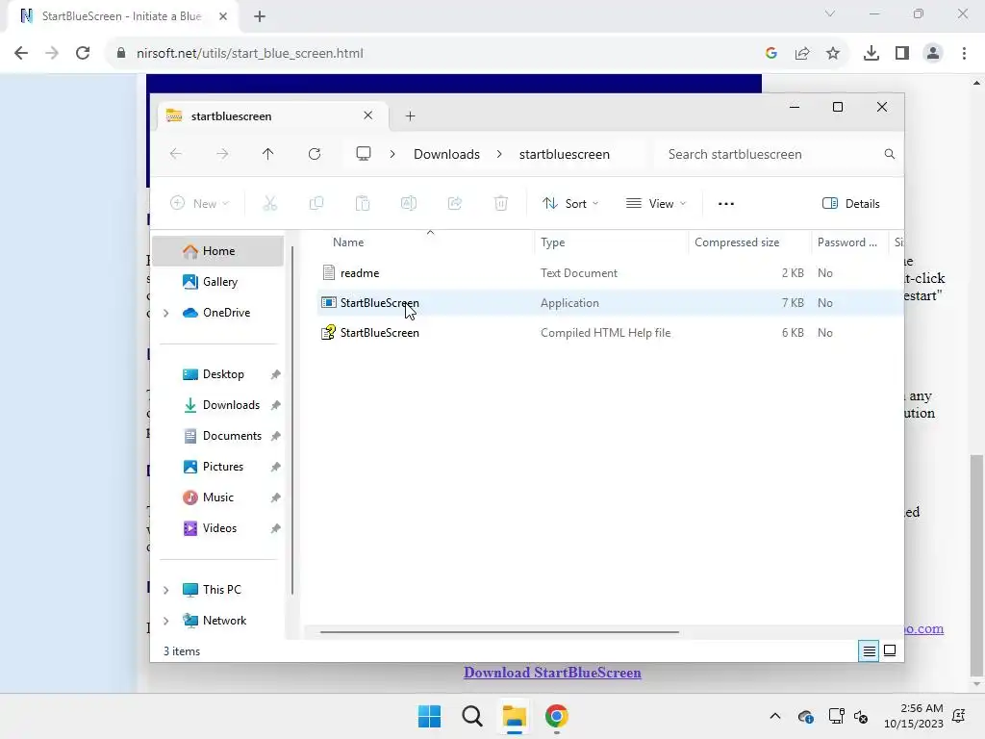Expand This PC tree node
The image size is (985, 739).
click(165, 590)
